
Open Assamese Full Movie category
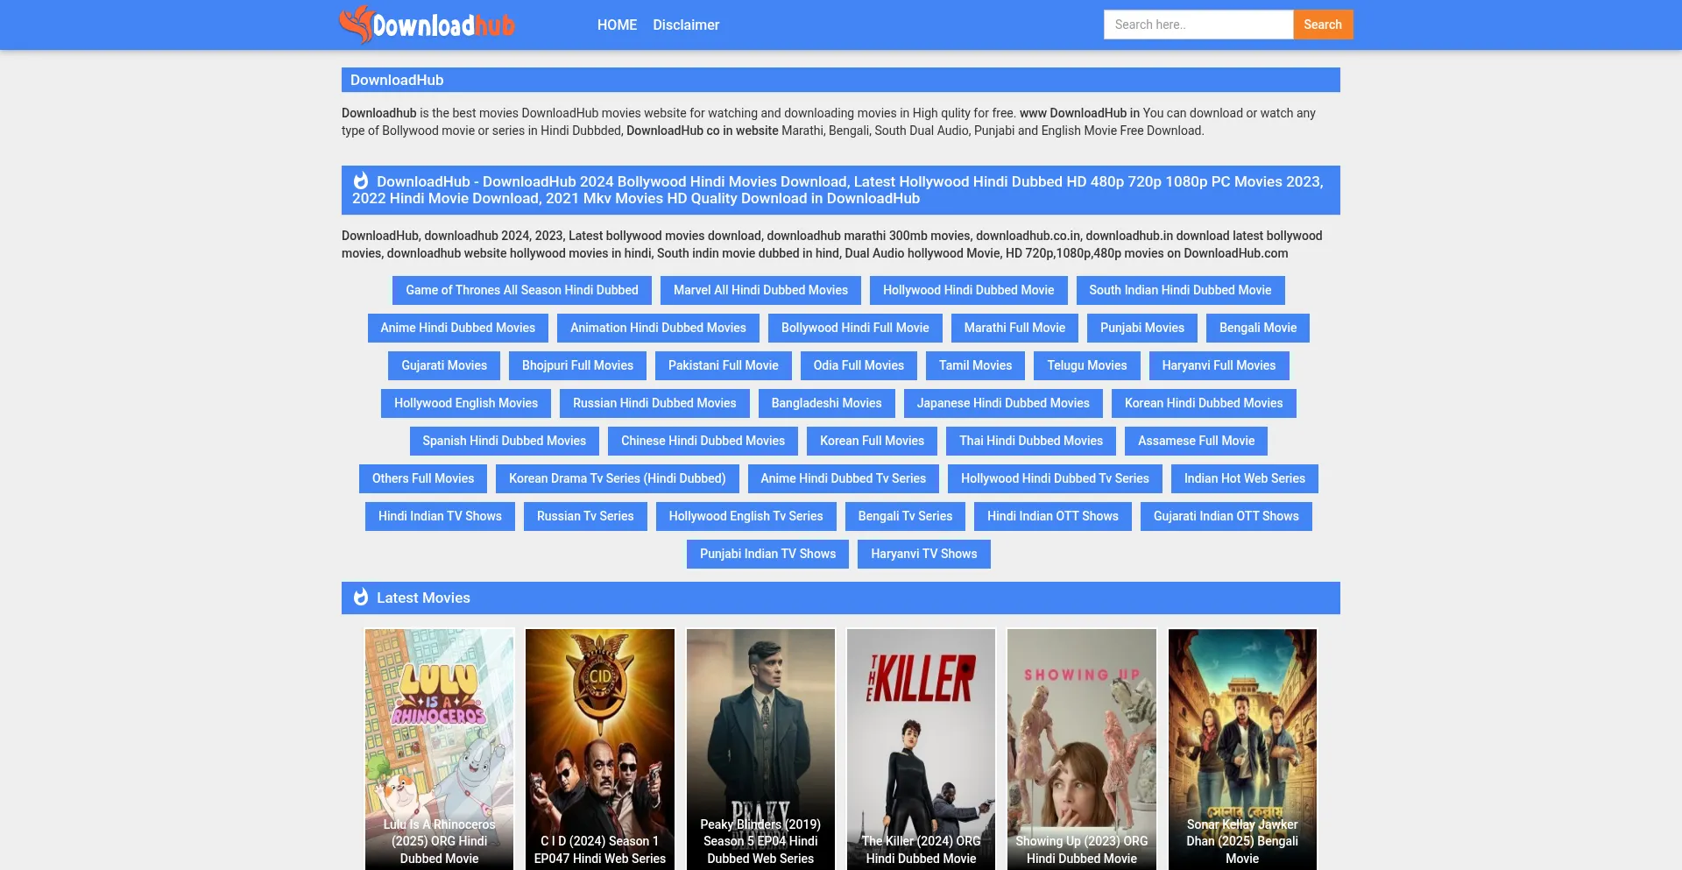(x=1196, y=441)
